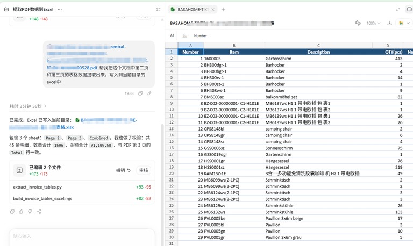Click the thumbs-up icon under the response
Image resolution: width=413 pixels, height=246 pixels.
pos(21,212)
